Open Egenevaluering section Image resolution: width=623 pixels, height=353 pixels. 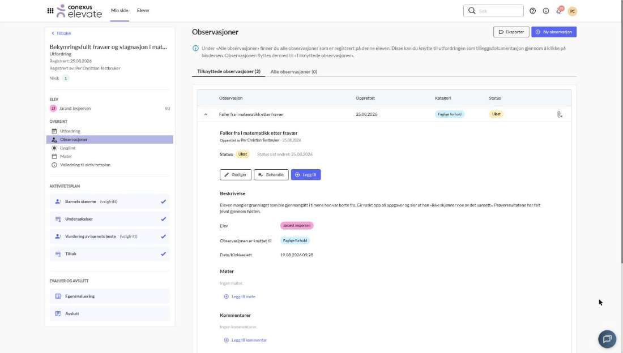[x=110, y=296]
